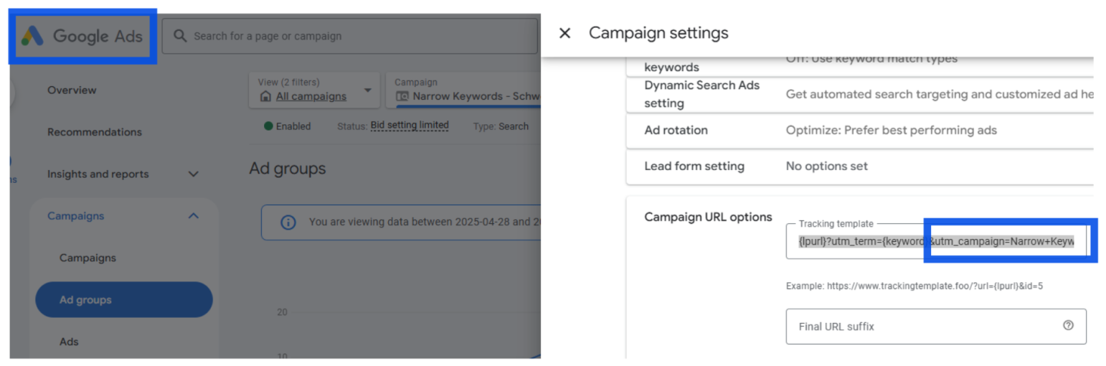Image resolution: width=1106 pixels, height=366 pixels.
Task: Open Overview in the sidebar
Action: 72,90
